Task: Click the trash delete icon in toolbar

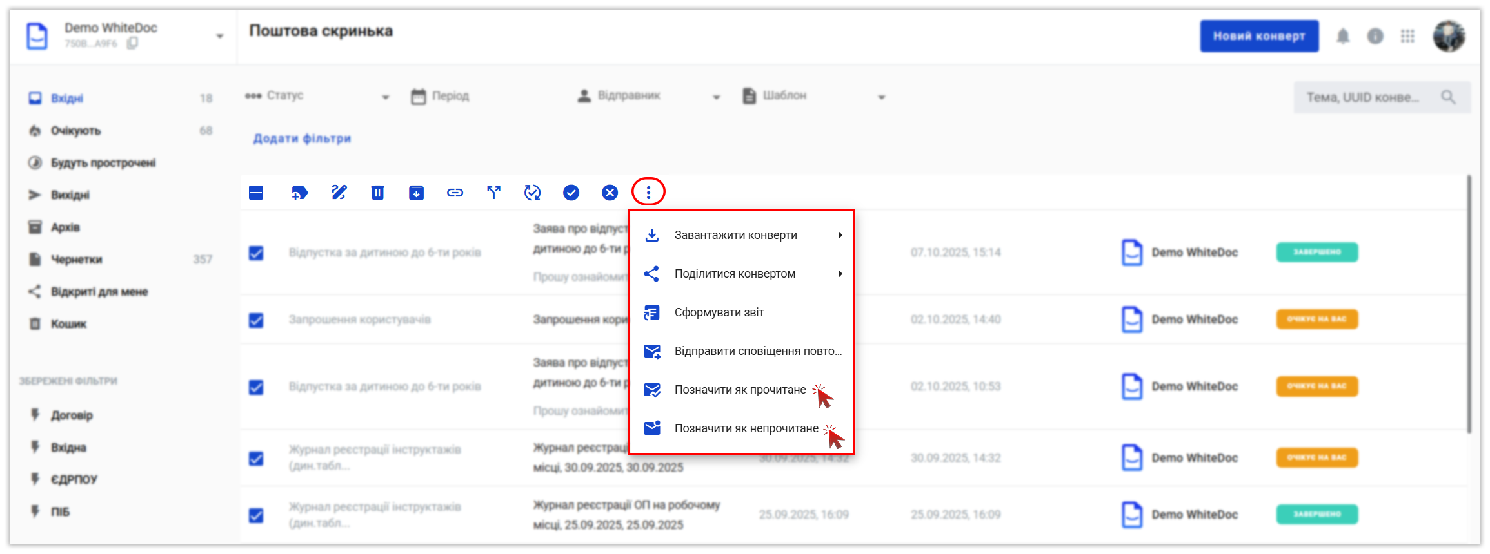Action: pos(377,193)
